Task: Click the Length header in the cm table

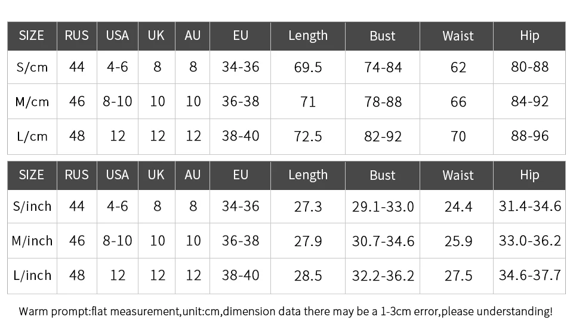Action: coord(308,36)
